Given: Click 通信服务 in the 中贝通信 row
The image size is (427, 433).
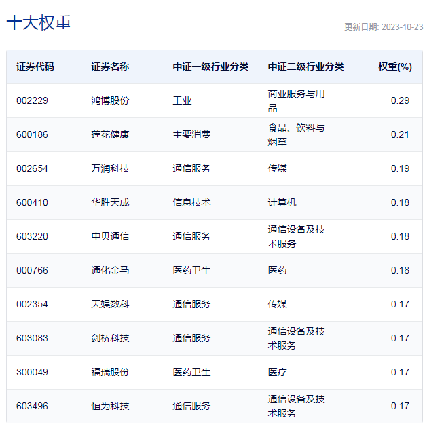Looking at the screenshot, I should pyautogui.click(x=191, y=236).
